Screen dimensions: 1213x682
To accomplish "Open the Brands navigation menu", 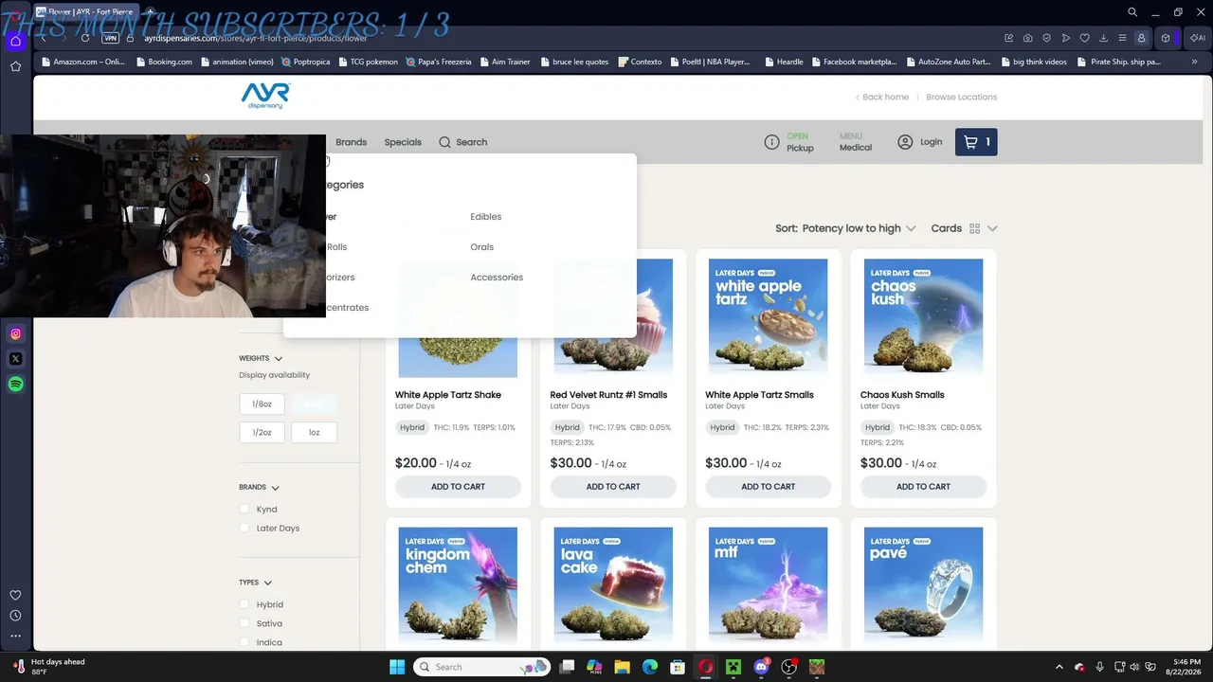I will [351, 142].
